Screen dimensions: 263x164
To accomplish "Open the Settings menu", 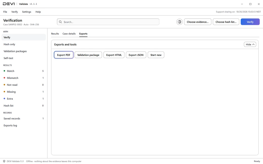I will coord(27,12).
